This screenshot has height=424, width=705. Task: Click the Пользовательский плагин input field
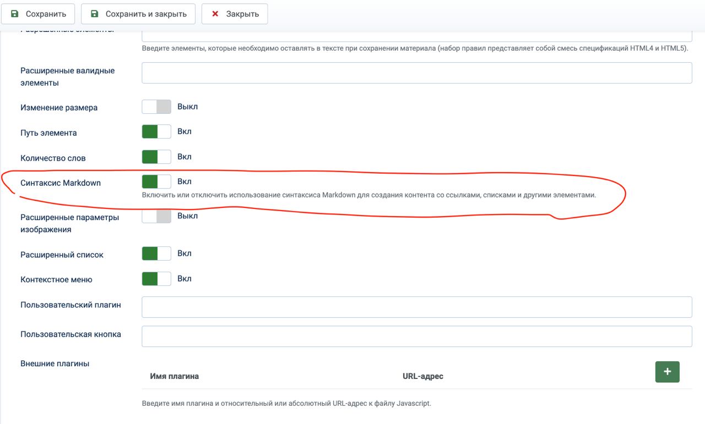[x=417, y=307]
